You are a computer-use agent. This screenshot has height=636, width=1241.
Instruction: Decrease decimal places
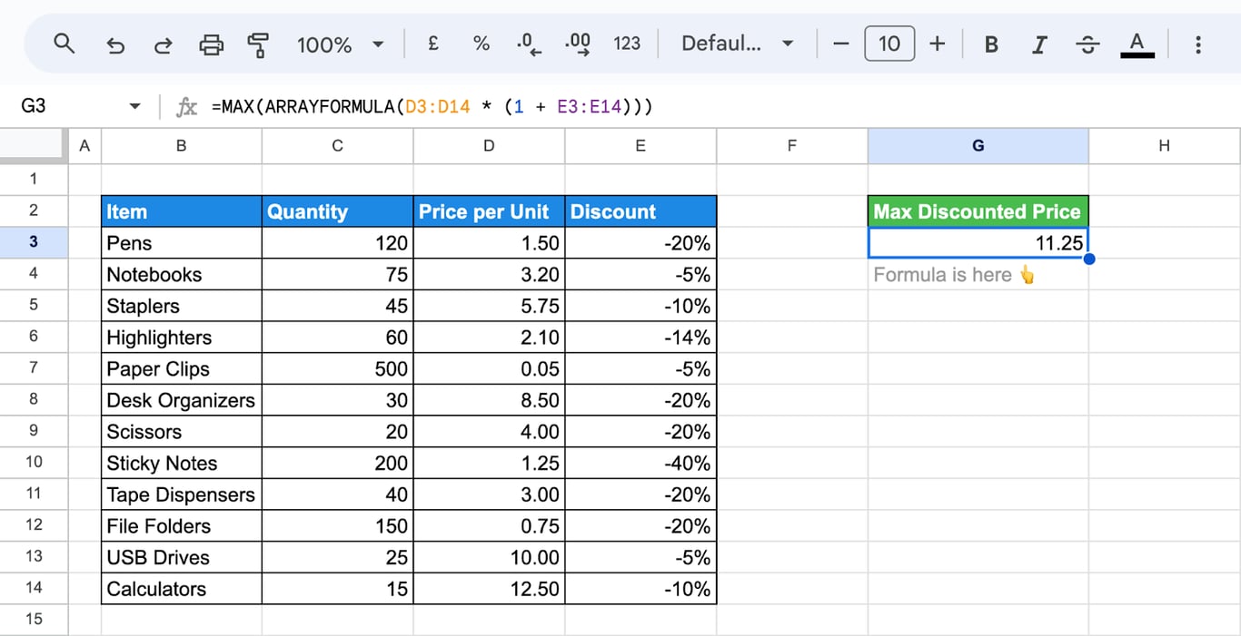pos(529,44)
